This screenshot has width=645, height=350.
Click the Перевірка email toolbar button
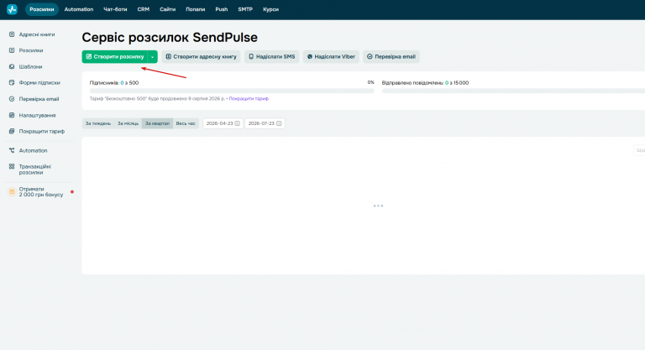pyautogui.click(x=391, y=57)
